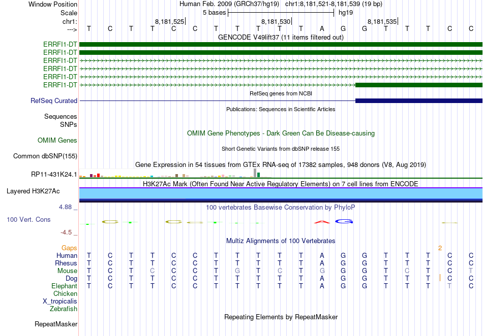The image size is (483, 336).
Task: Select the X_tropicalis alignment row label
Action: pos(60,301)
